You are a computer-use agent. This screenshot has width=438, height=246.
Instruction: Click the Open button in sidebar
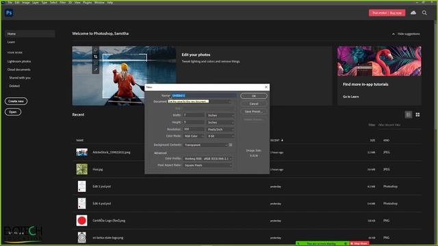[x=13, y=112]
